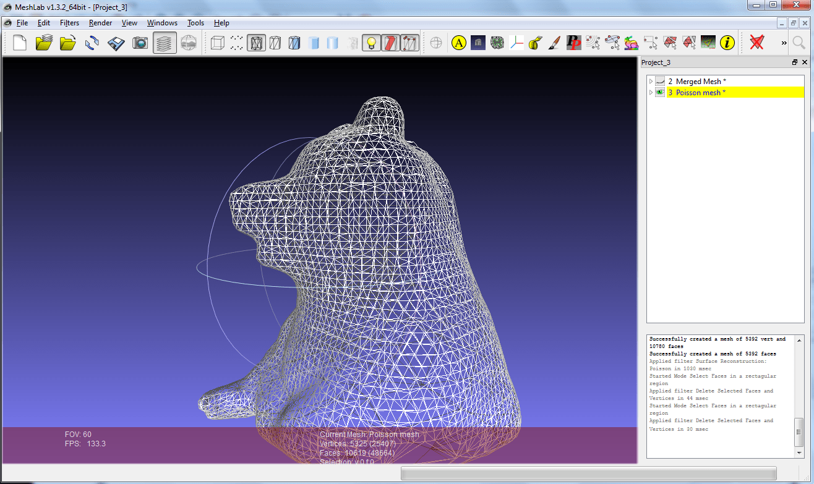Activate the Z-Painting brush tool

pyautogui.click(x=554, y=43)
